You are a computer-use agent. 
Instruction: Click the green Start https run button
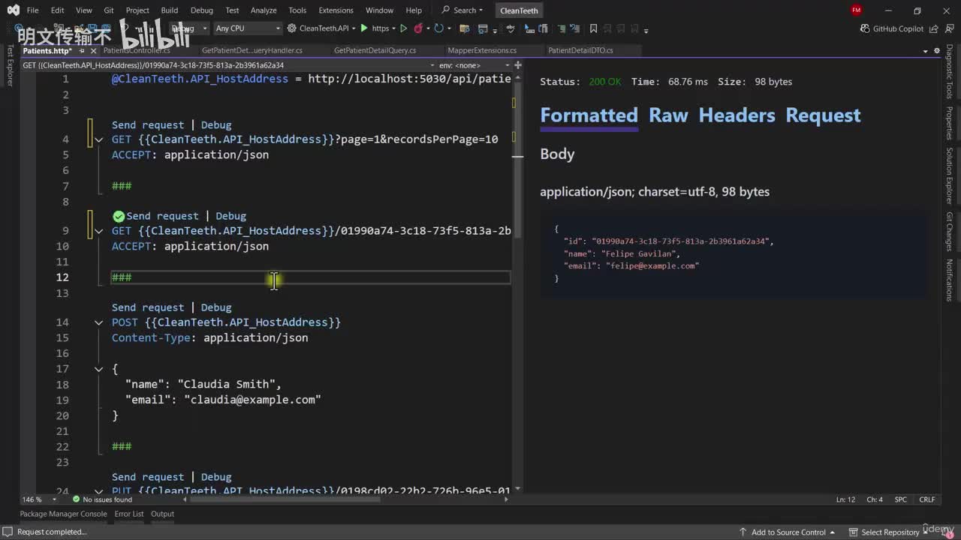coord(364,28)
